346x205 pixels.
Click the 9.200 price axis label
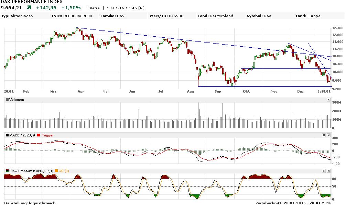coord(338,89)
